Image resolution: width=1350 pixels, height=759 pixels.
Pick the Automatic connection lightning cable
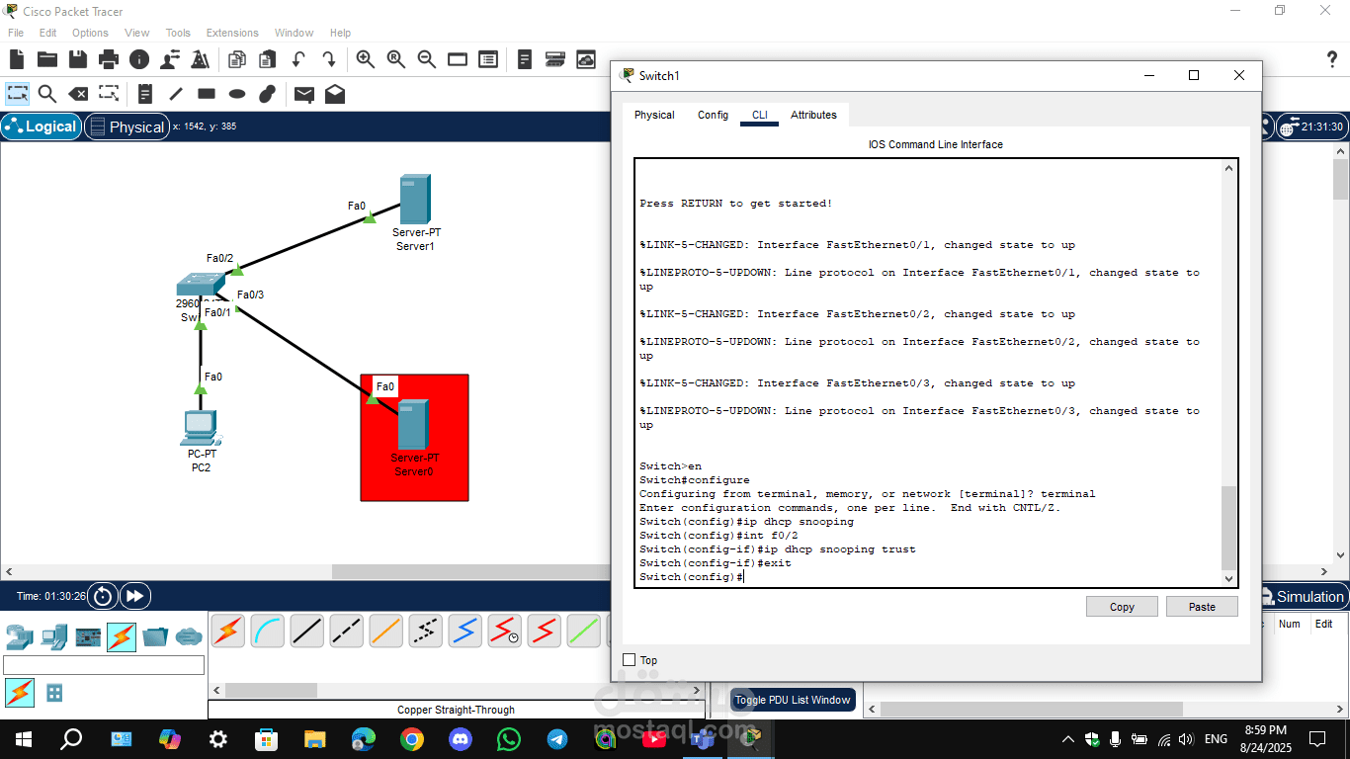click(228, 631)
